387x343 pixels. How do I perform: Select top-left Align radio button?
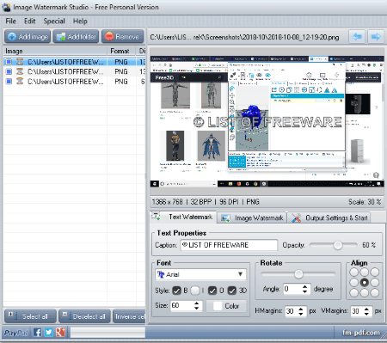point(354,273)
